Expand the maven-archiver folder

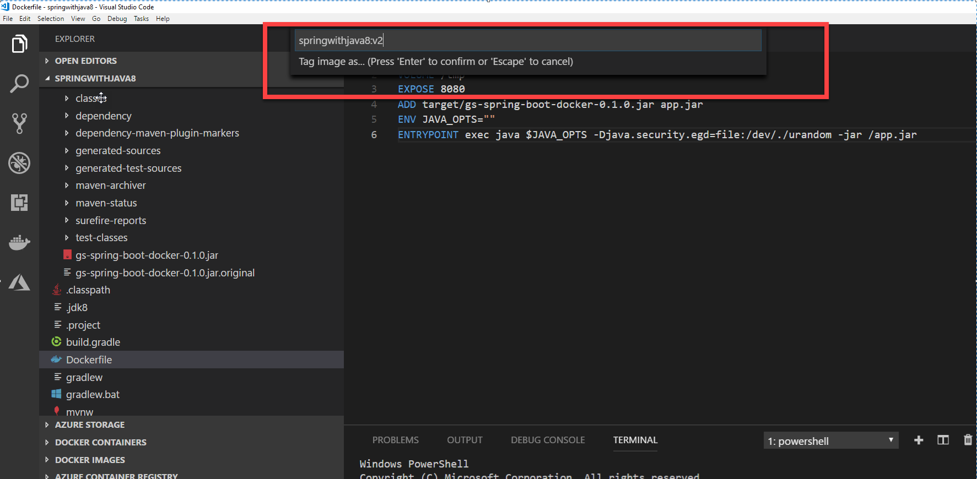pyautogui.click(x=67, y=185)
